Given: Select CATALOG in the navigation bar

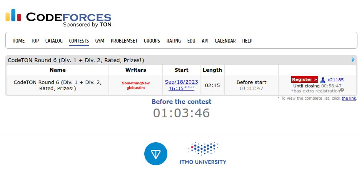Looking at the screenshot, I should pyautogui.click(x=54, y=41).
